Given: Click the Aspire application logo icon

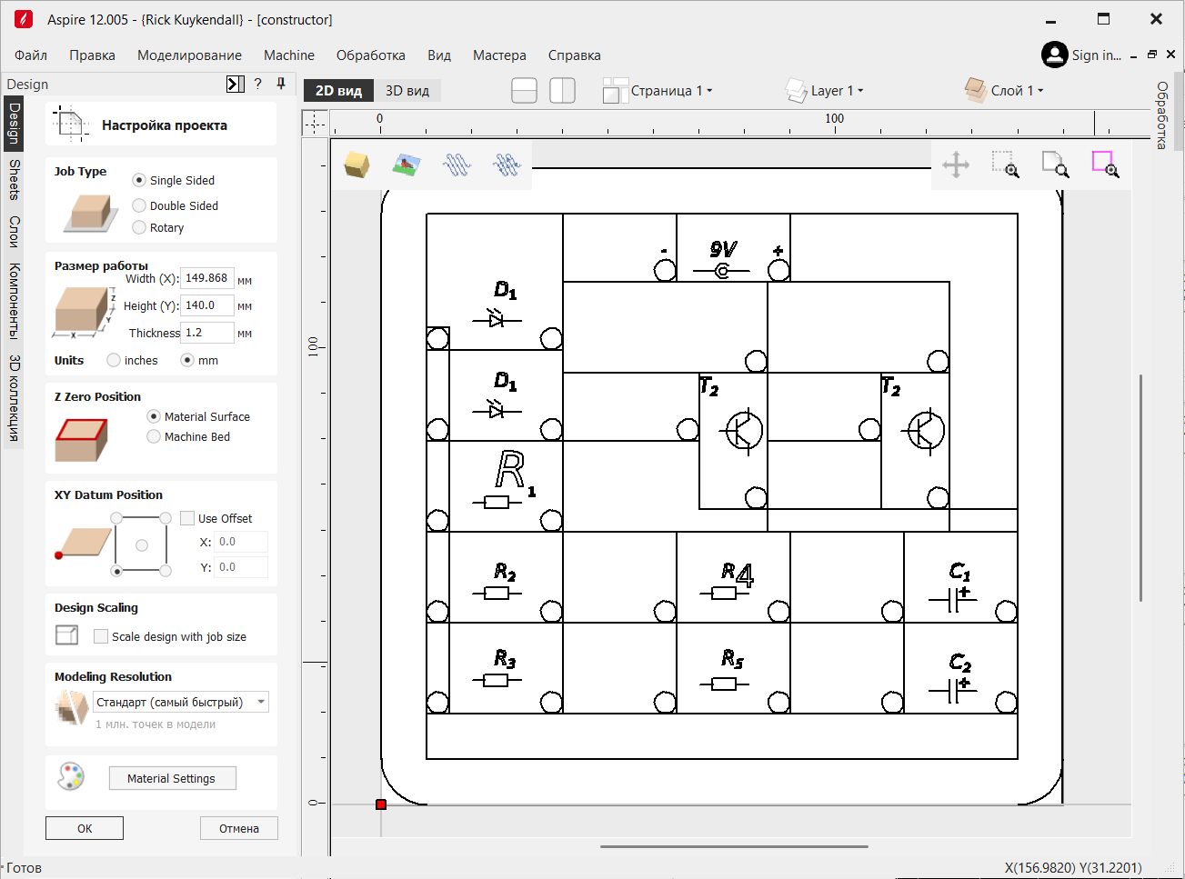Looking at the screenshot, I should 24,19.
